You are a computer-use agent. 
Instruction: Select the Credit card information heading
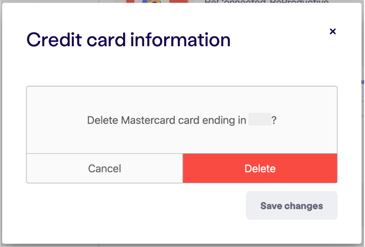(128, 40)
